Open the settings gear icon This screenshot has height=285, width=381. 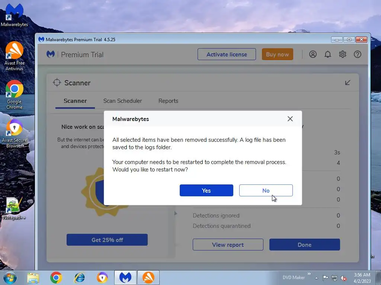pyautogui.click(x=343, y=54)
